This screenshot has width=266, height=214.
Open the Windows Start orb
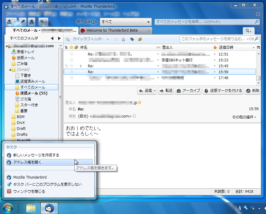[8, 208]
